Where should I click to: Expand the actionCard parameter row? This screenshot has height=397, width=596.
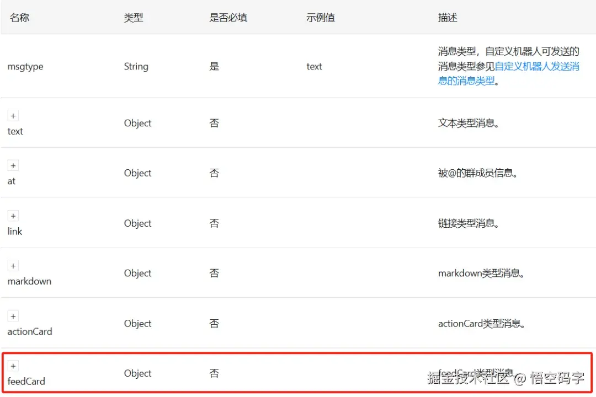(13, 316)
